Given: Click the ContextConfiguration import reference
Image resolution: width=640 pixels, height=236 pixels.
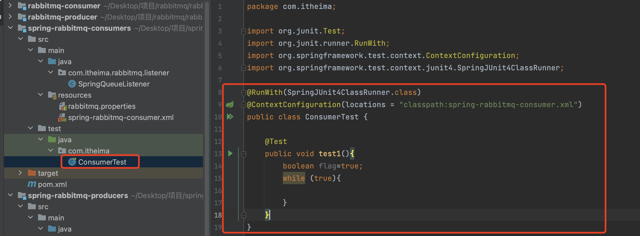Looking at the screenshot, I should (x=472, y=56).
